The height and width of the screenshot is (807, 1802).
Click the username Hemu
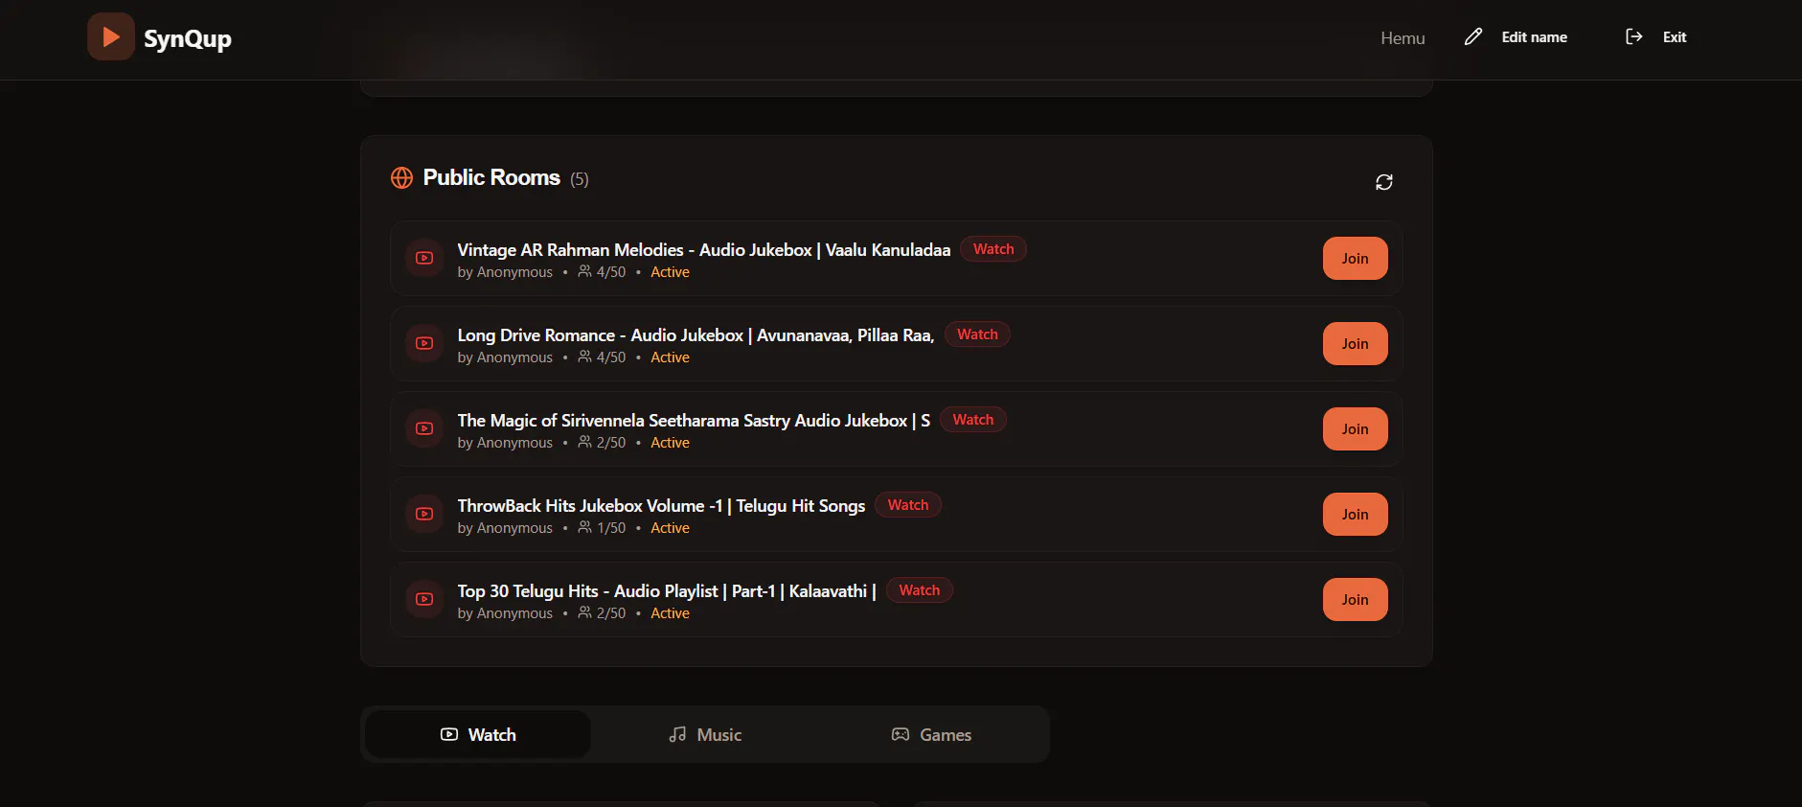[x=1403, y=38]
